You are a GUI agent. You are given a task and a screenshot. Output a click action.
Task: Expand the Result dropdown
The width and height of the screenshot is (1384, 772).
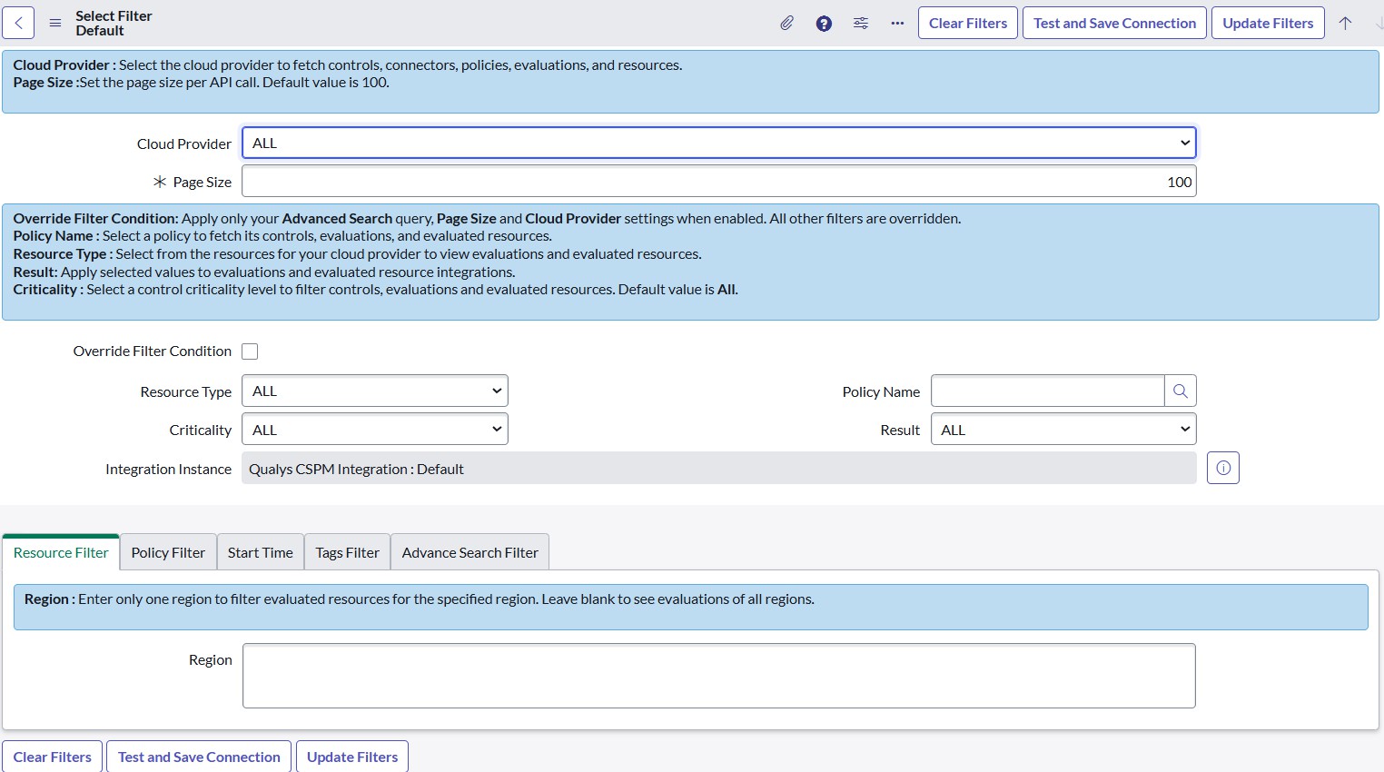pyautogui.click(x=1063, y=430)
